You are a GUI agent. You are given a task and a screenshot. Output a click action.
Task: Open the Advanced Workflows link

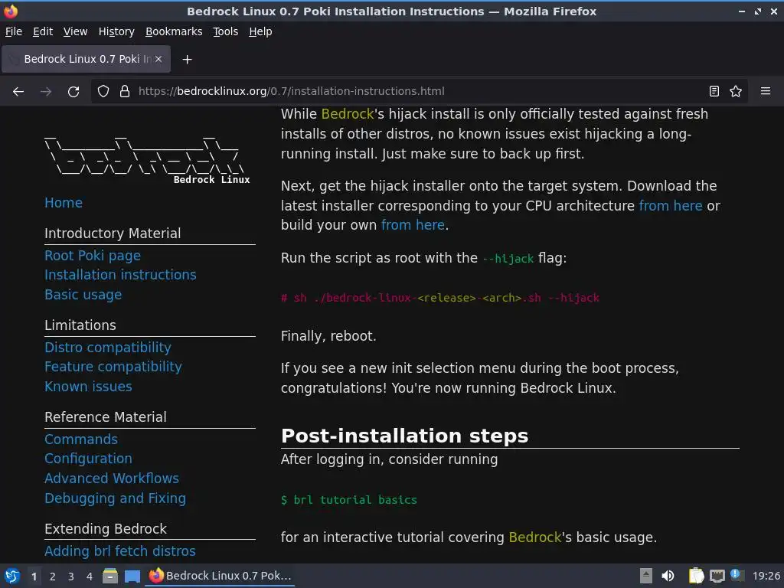pyautogui.click(x=112, y=479)
